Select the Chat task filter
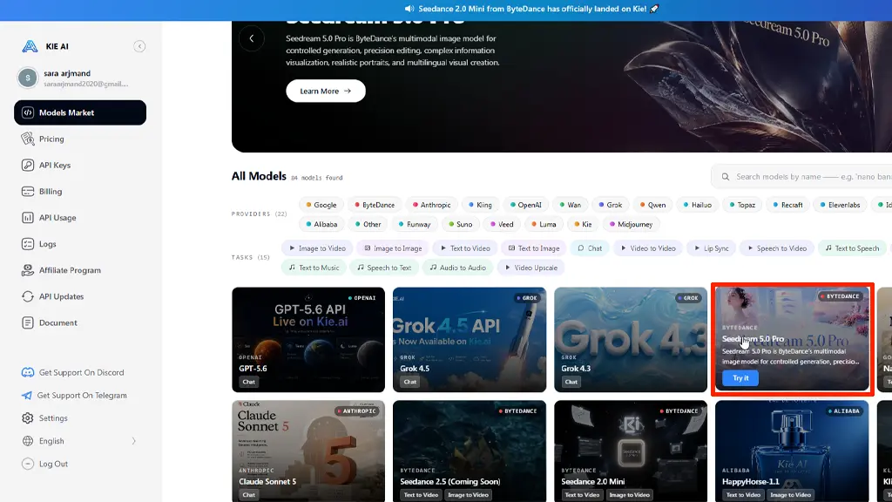The image size is (892, 502). click(590, 248)
